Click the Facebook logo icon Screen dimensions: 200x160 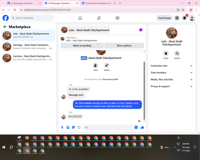point(6,18)
